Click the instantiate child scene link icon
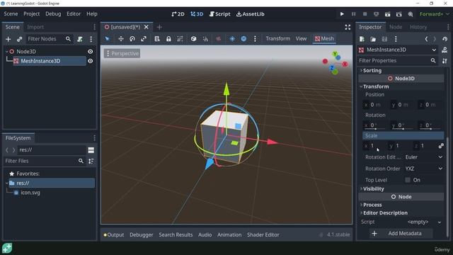Image resolution: width=453 pixels, height=255 pixels. click(19, 39)
